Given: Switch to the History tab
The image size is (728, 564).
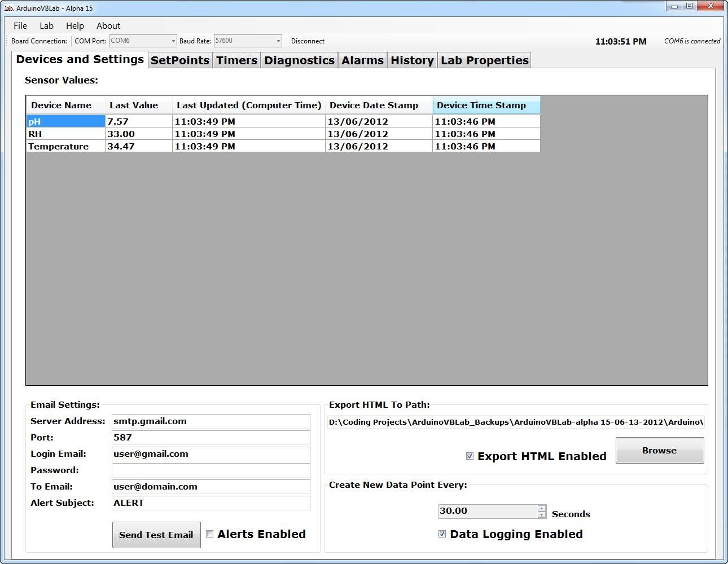Looking at the screenshot, I should [x=411, y=60].
